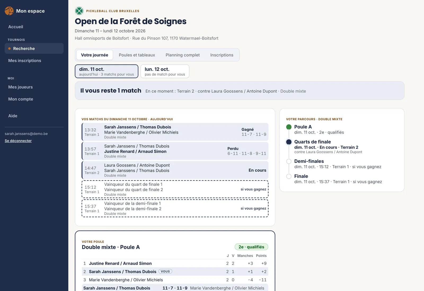Select the dim. 11 oct. day
This screenshot has width=424, height=291.
(107, 71)
